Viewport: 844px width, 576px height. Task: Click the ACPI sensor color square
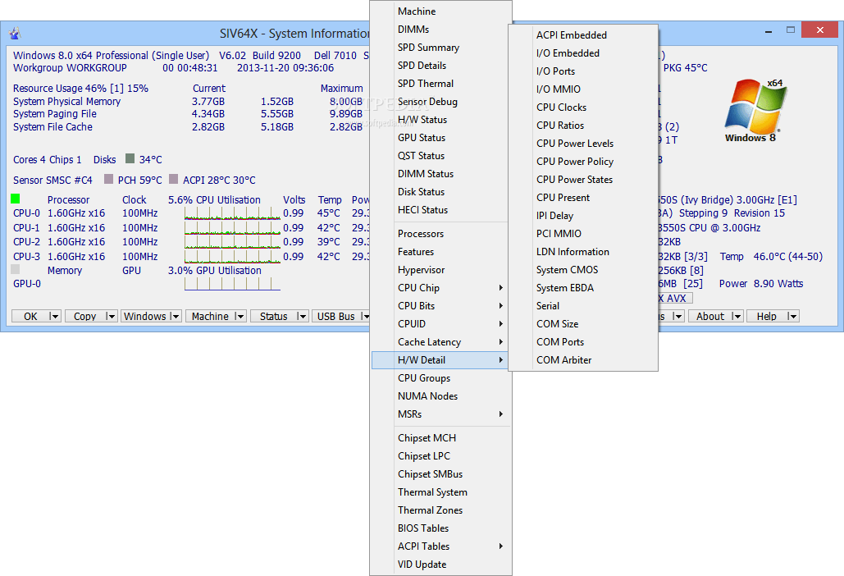pos(173,179)
